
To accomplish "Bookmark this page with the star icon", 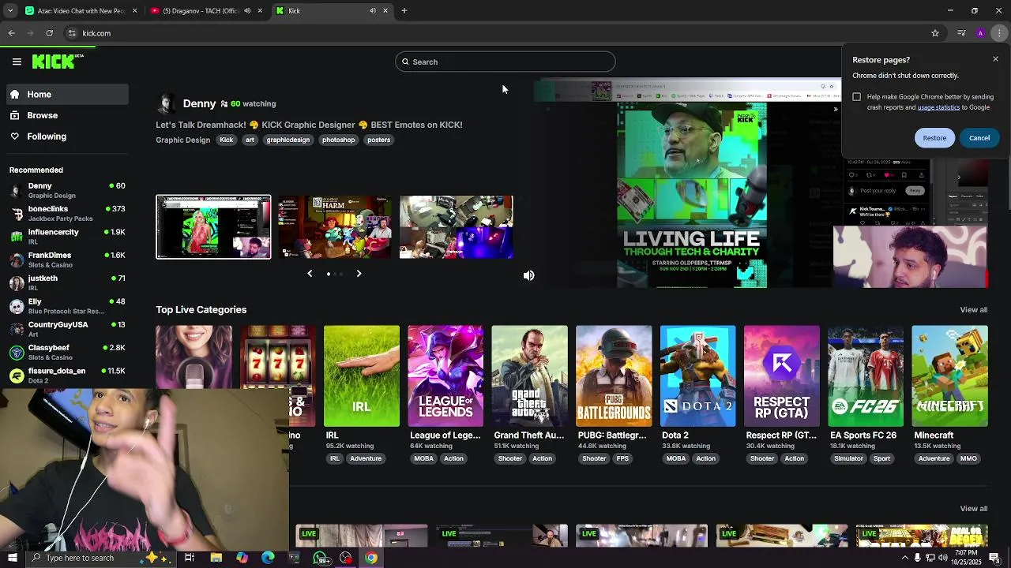I will 935,33.
